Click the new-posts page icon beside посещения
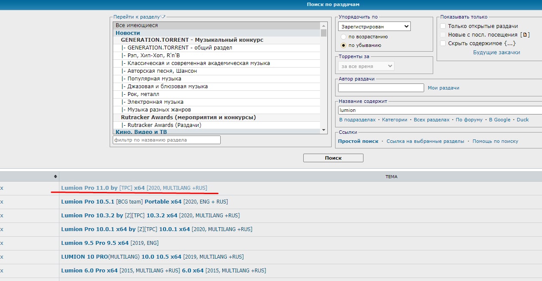The height and width of the screenshot is (281, 542). (x=525, y=35)
